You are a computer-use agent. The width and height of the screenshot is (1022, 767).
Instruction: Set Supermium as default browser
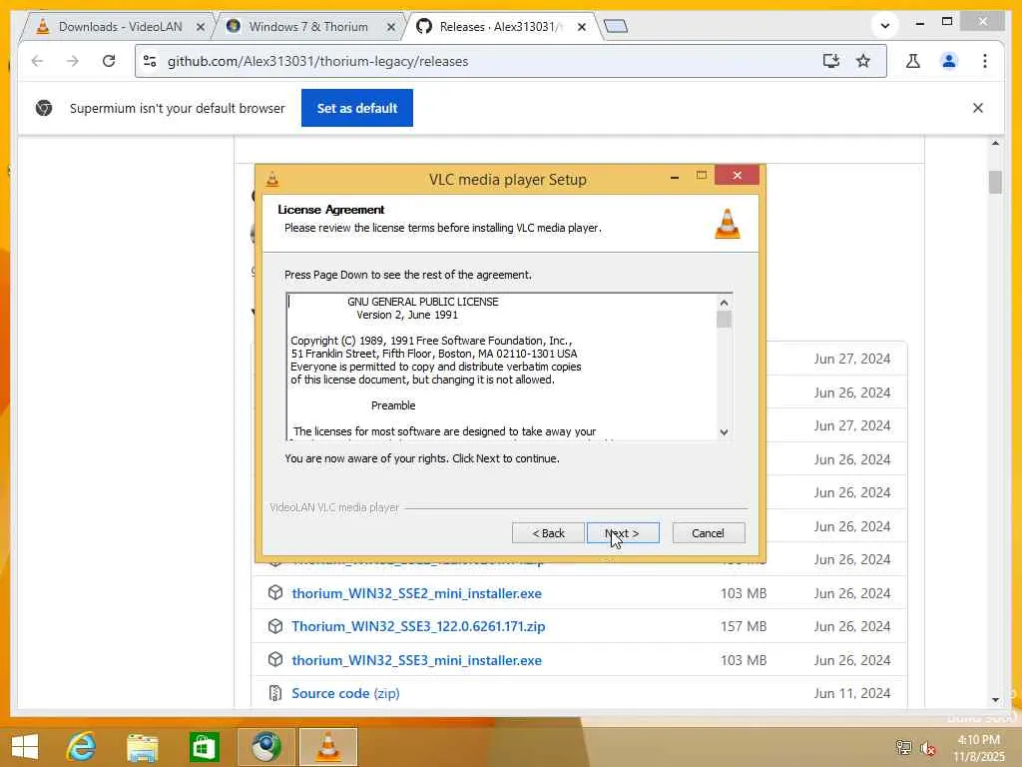tap(357, 108)
